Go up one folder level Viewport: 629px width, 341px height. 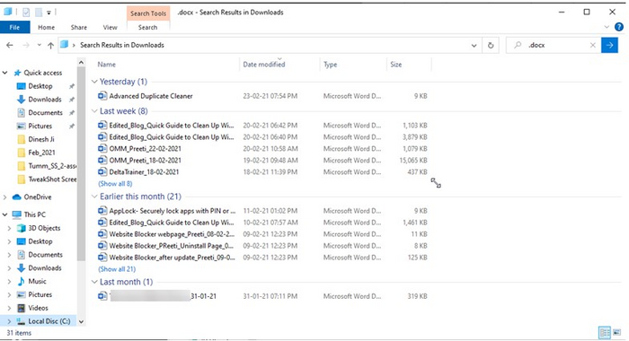(50, 45)
